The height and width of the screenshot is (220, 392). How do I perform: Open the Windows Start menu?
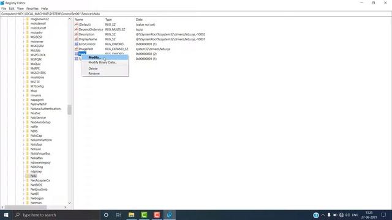6,215
